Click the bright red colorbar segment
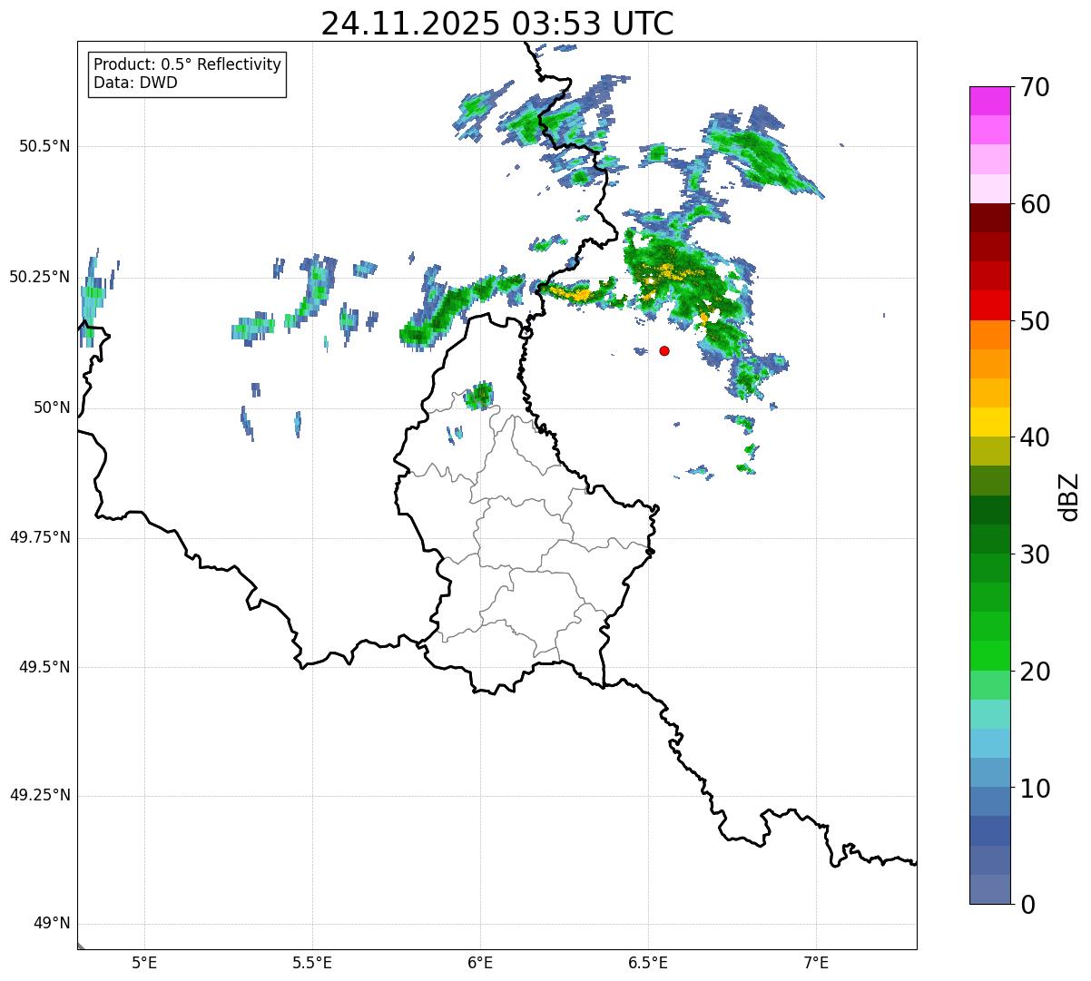 coord(990,305)
